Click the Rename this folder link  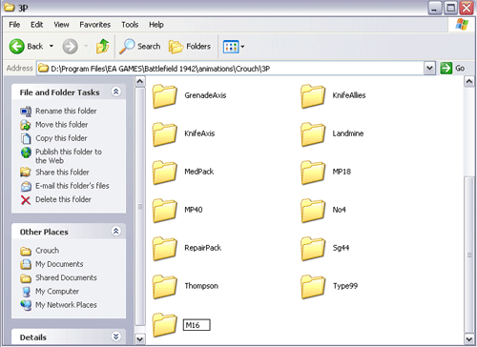tap(66, 111)
